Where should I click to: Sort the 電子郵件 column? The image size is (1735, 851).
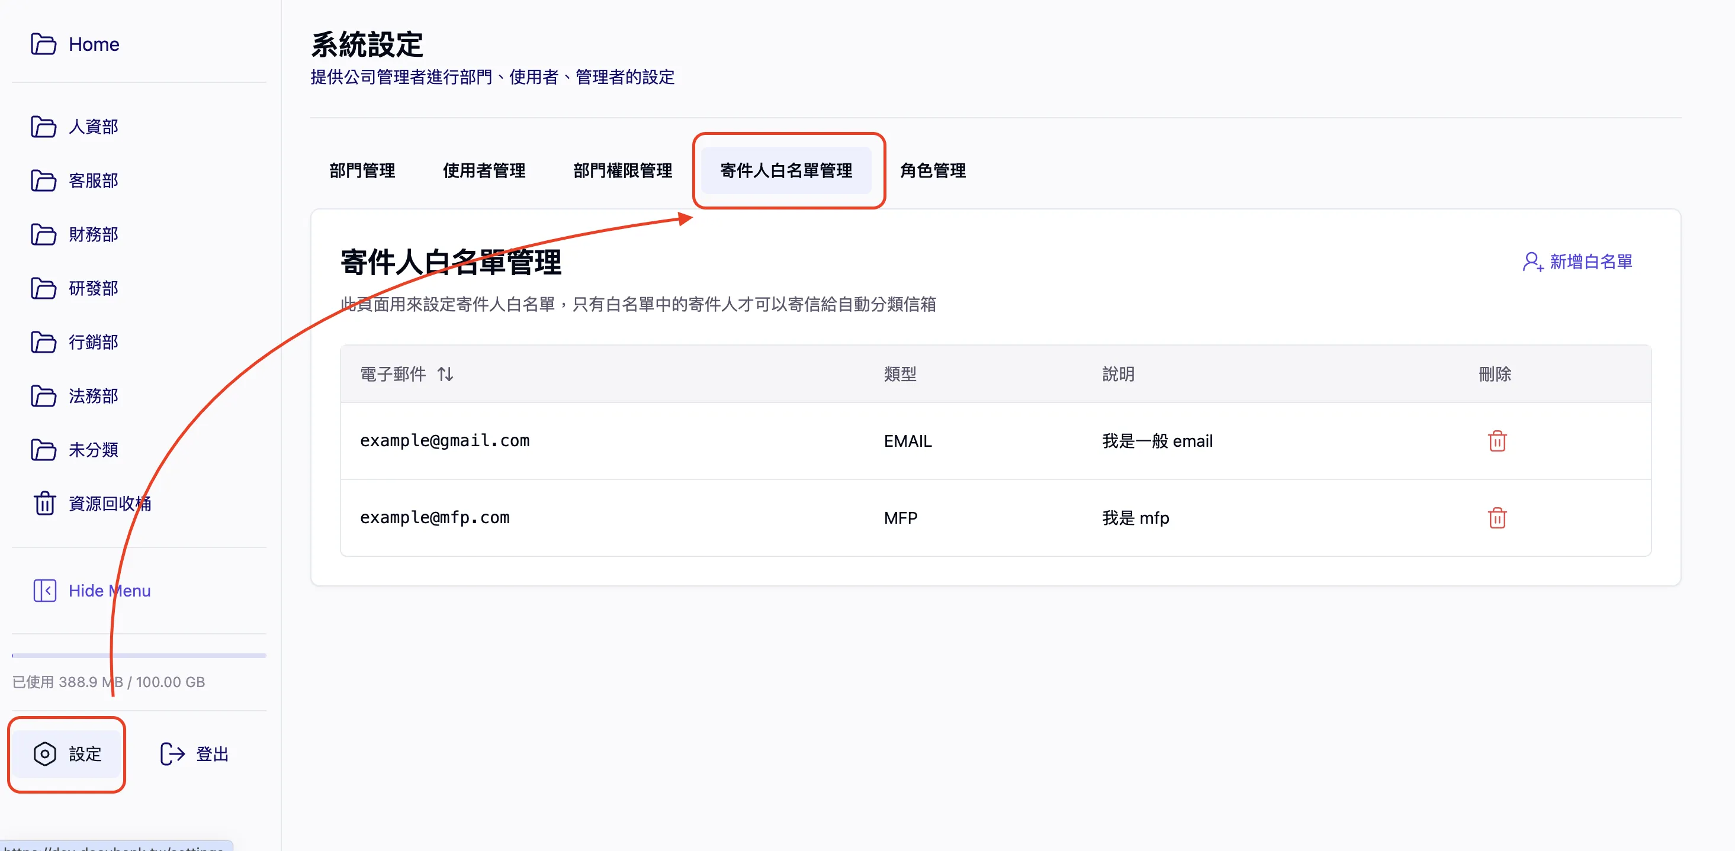445,375
